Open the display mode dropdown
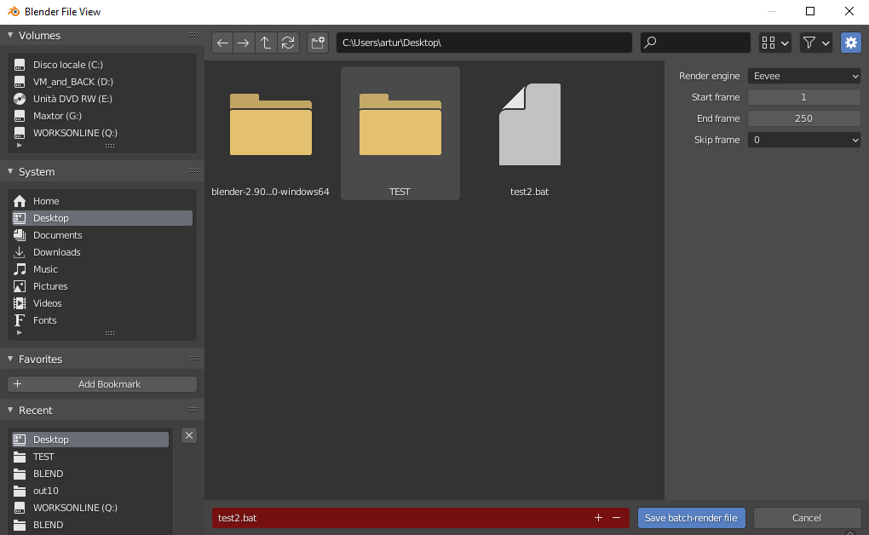 point(774,43)
